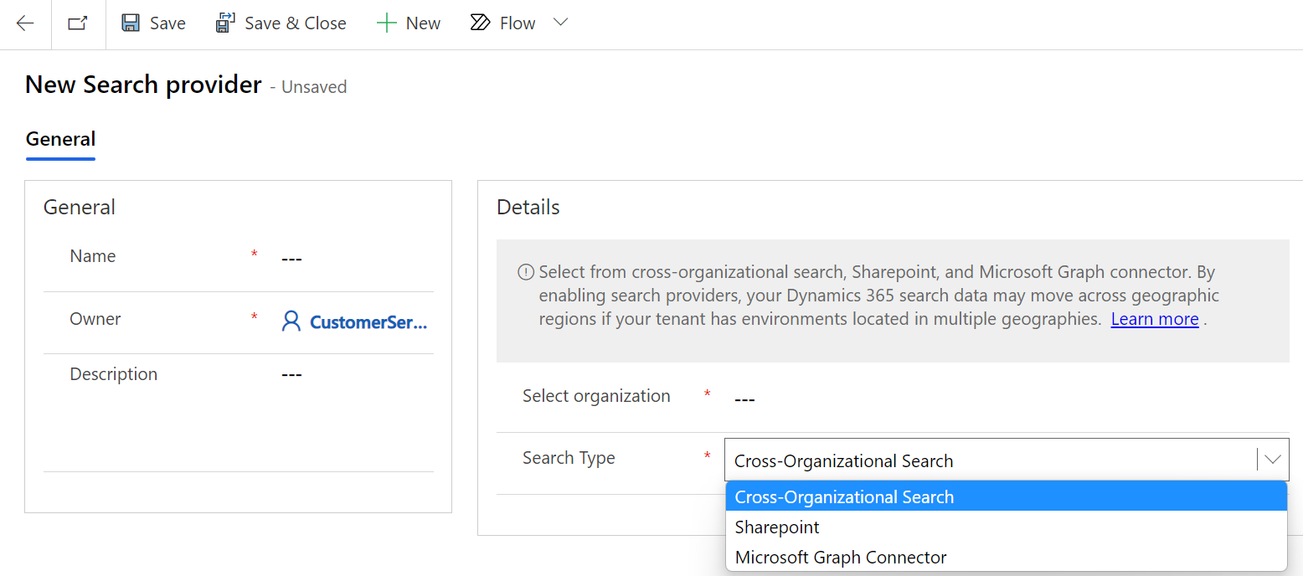Click the Save & Close icon
1303x576 pixels.
pos(225,23)
